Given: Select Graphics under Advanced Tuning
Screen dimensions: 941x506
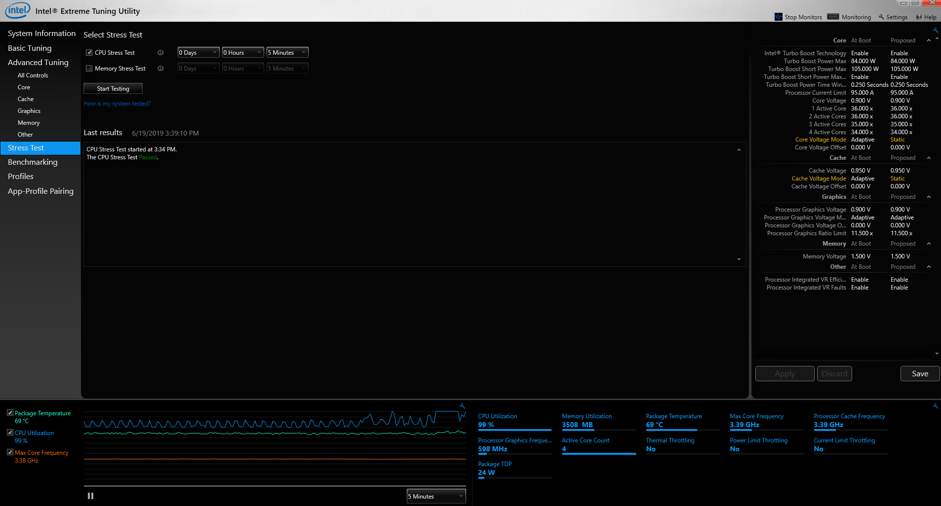Looking at the screenshot, I should (29, 111).
